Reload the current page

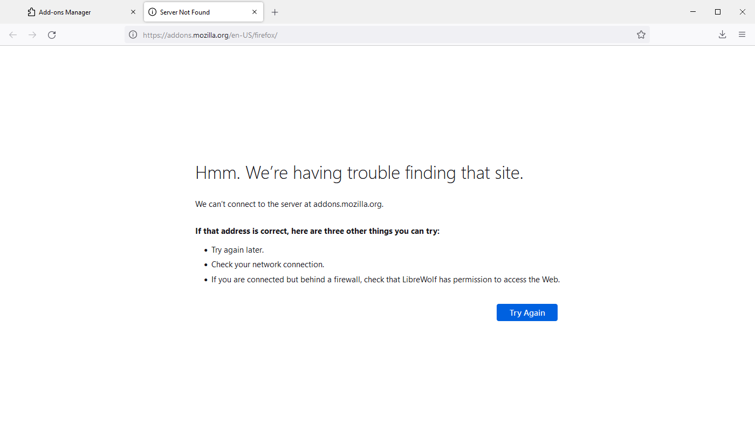[x=52, y=34]
